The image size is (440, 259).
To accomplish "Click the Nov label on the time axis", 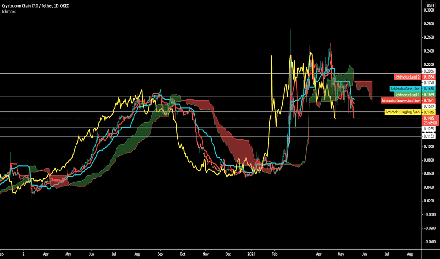I will pyautogui.click(x=206, y=254).
